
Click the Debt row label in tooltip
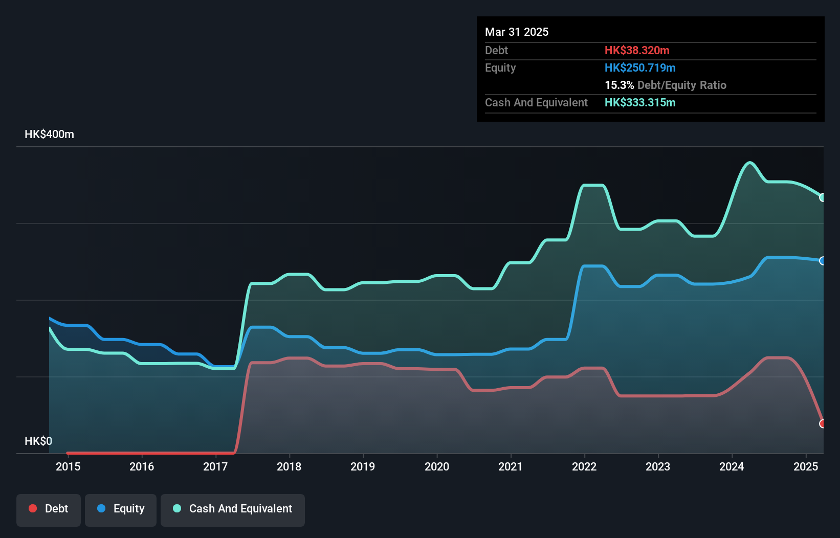point(496,50)
